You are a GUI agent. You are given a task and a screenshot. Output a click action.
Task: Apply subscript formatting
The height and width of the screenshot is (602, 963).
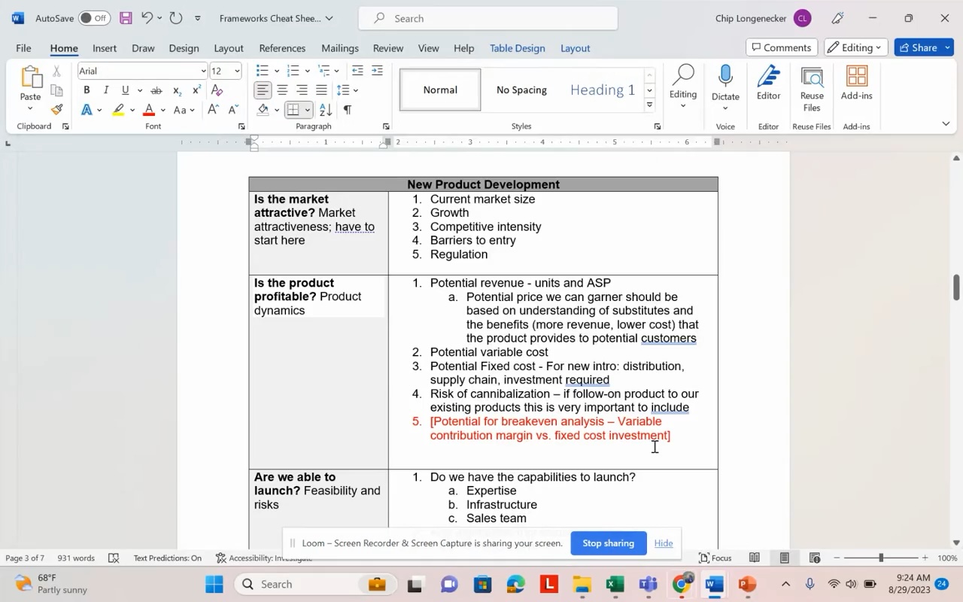tap(177, 90)
